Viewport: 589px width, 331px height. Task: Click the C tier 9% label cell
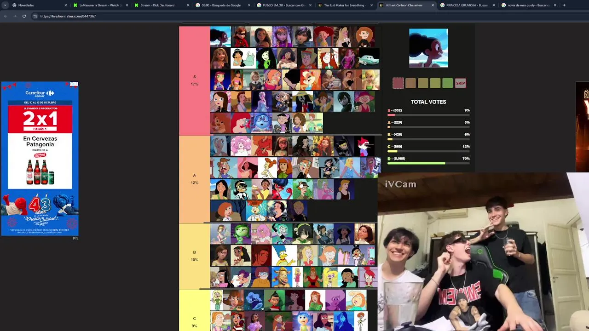pyautogui.click(x=194, y=311)
